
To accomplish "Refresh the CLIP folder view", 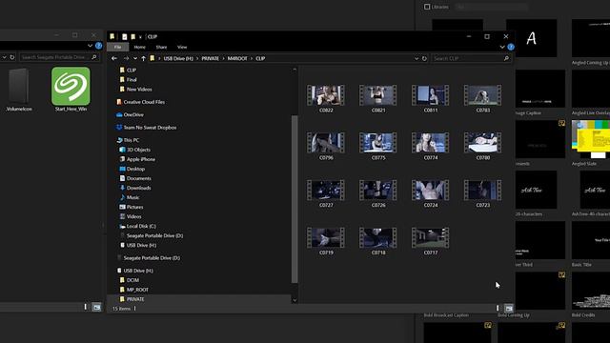I will coord(424,58).
